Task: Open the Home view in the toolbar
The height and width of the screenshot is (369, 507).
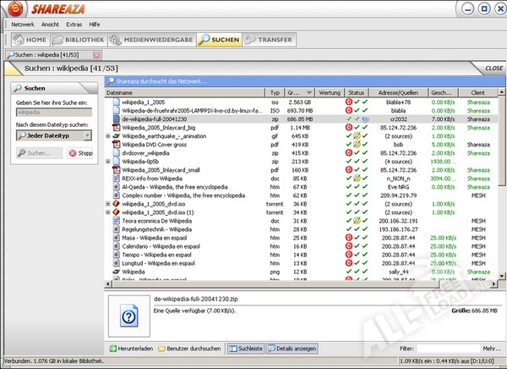Action: pos(30,39)
